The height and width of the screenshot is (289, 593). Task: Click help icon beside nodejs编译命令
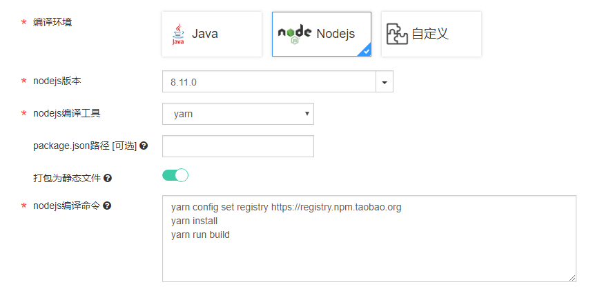pos(107,206)
